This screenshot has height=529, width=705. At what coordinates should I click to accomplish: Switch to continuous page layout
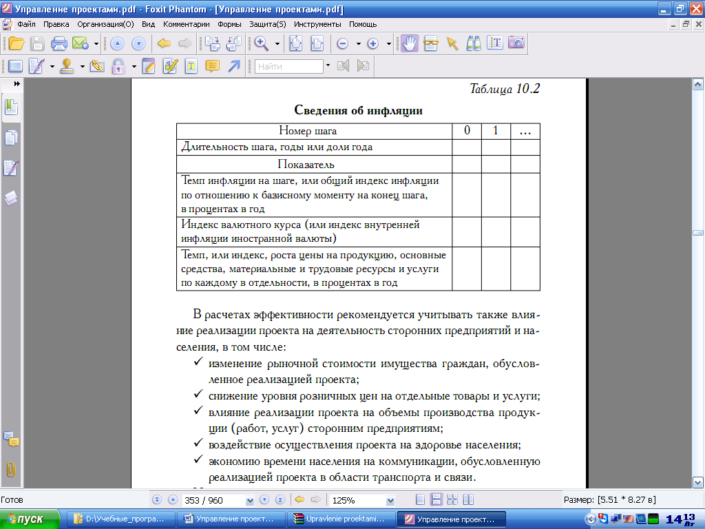[x=436, y=500]
